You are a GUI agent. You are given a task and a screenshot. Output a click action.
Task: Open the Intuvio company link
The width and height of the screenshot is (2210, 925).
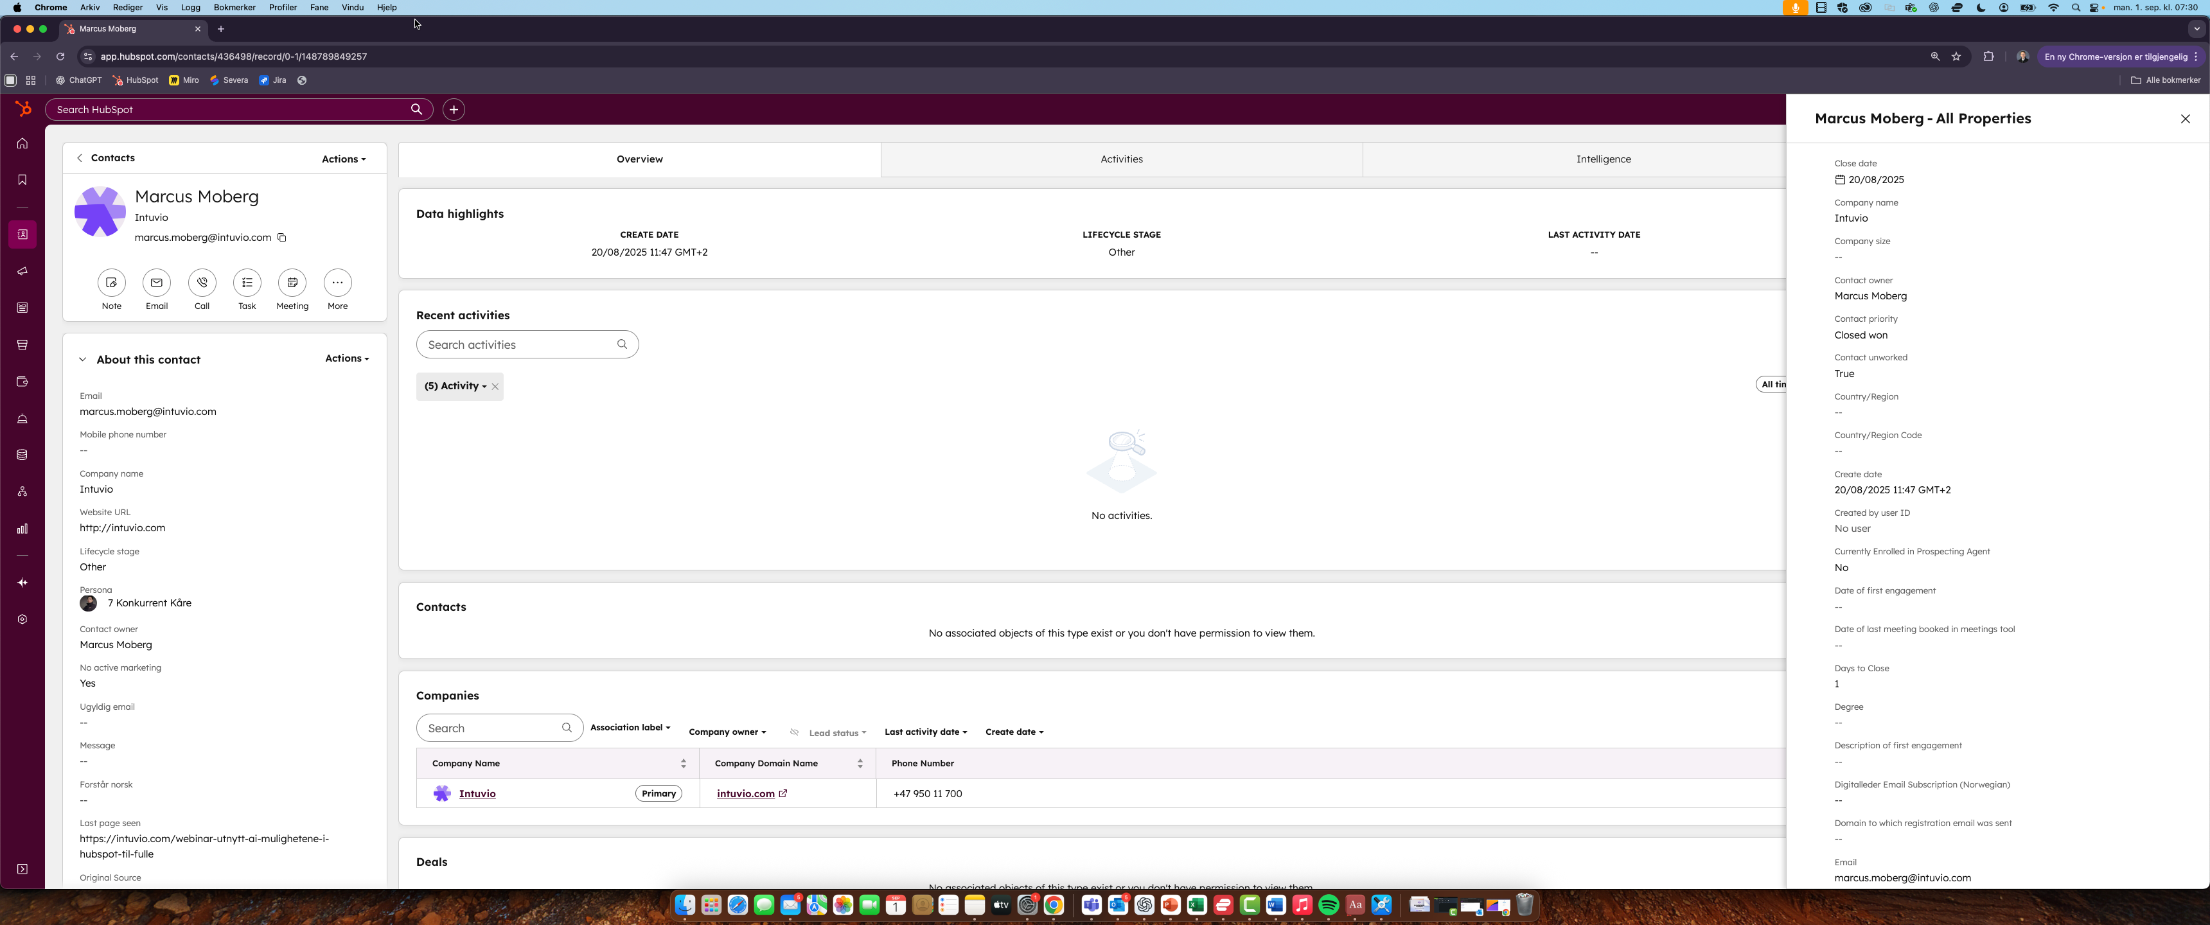point(477,794)
